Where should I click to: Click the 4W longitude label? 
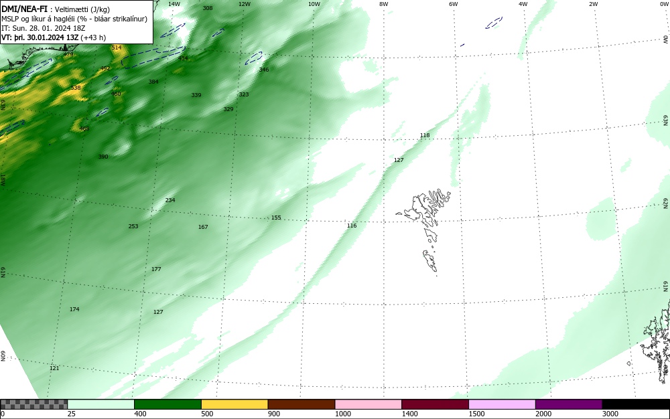click(523, 4)
